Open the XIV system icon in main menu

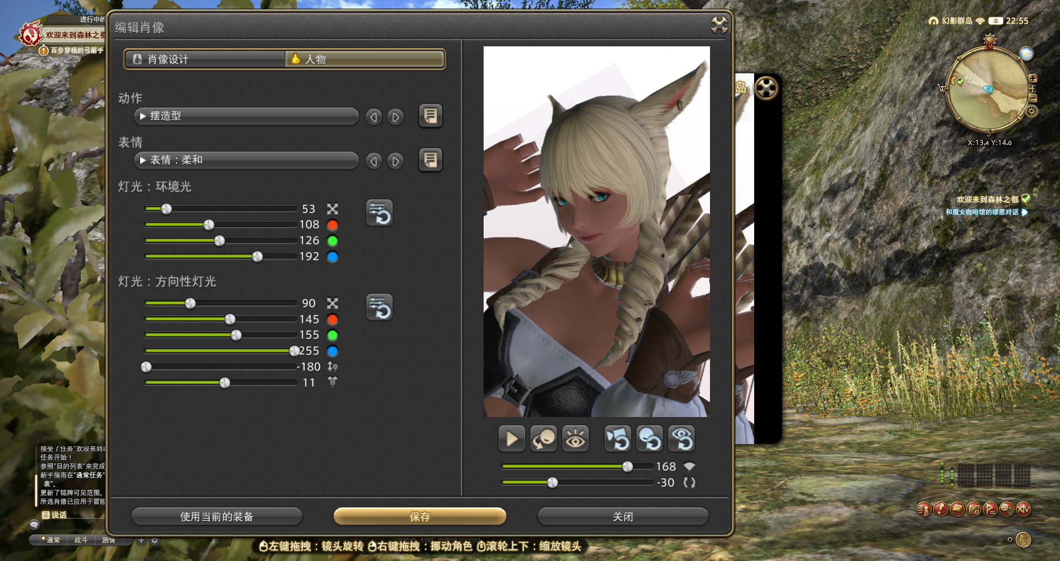coord(1024,509)
